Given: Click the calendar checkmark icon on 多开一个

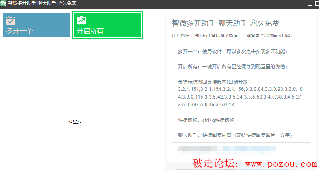Looking at the screenshot, I should click(11, 21).
